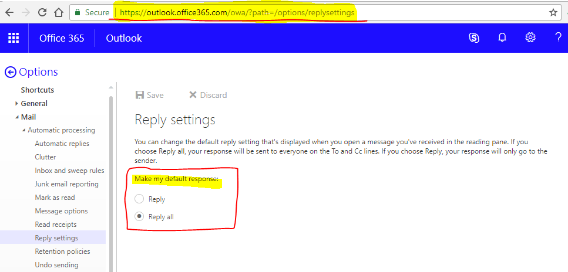Open Automatic replies settings
568x272 pixels.
[x=62, y=144]
